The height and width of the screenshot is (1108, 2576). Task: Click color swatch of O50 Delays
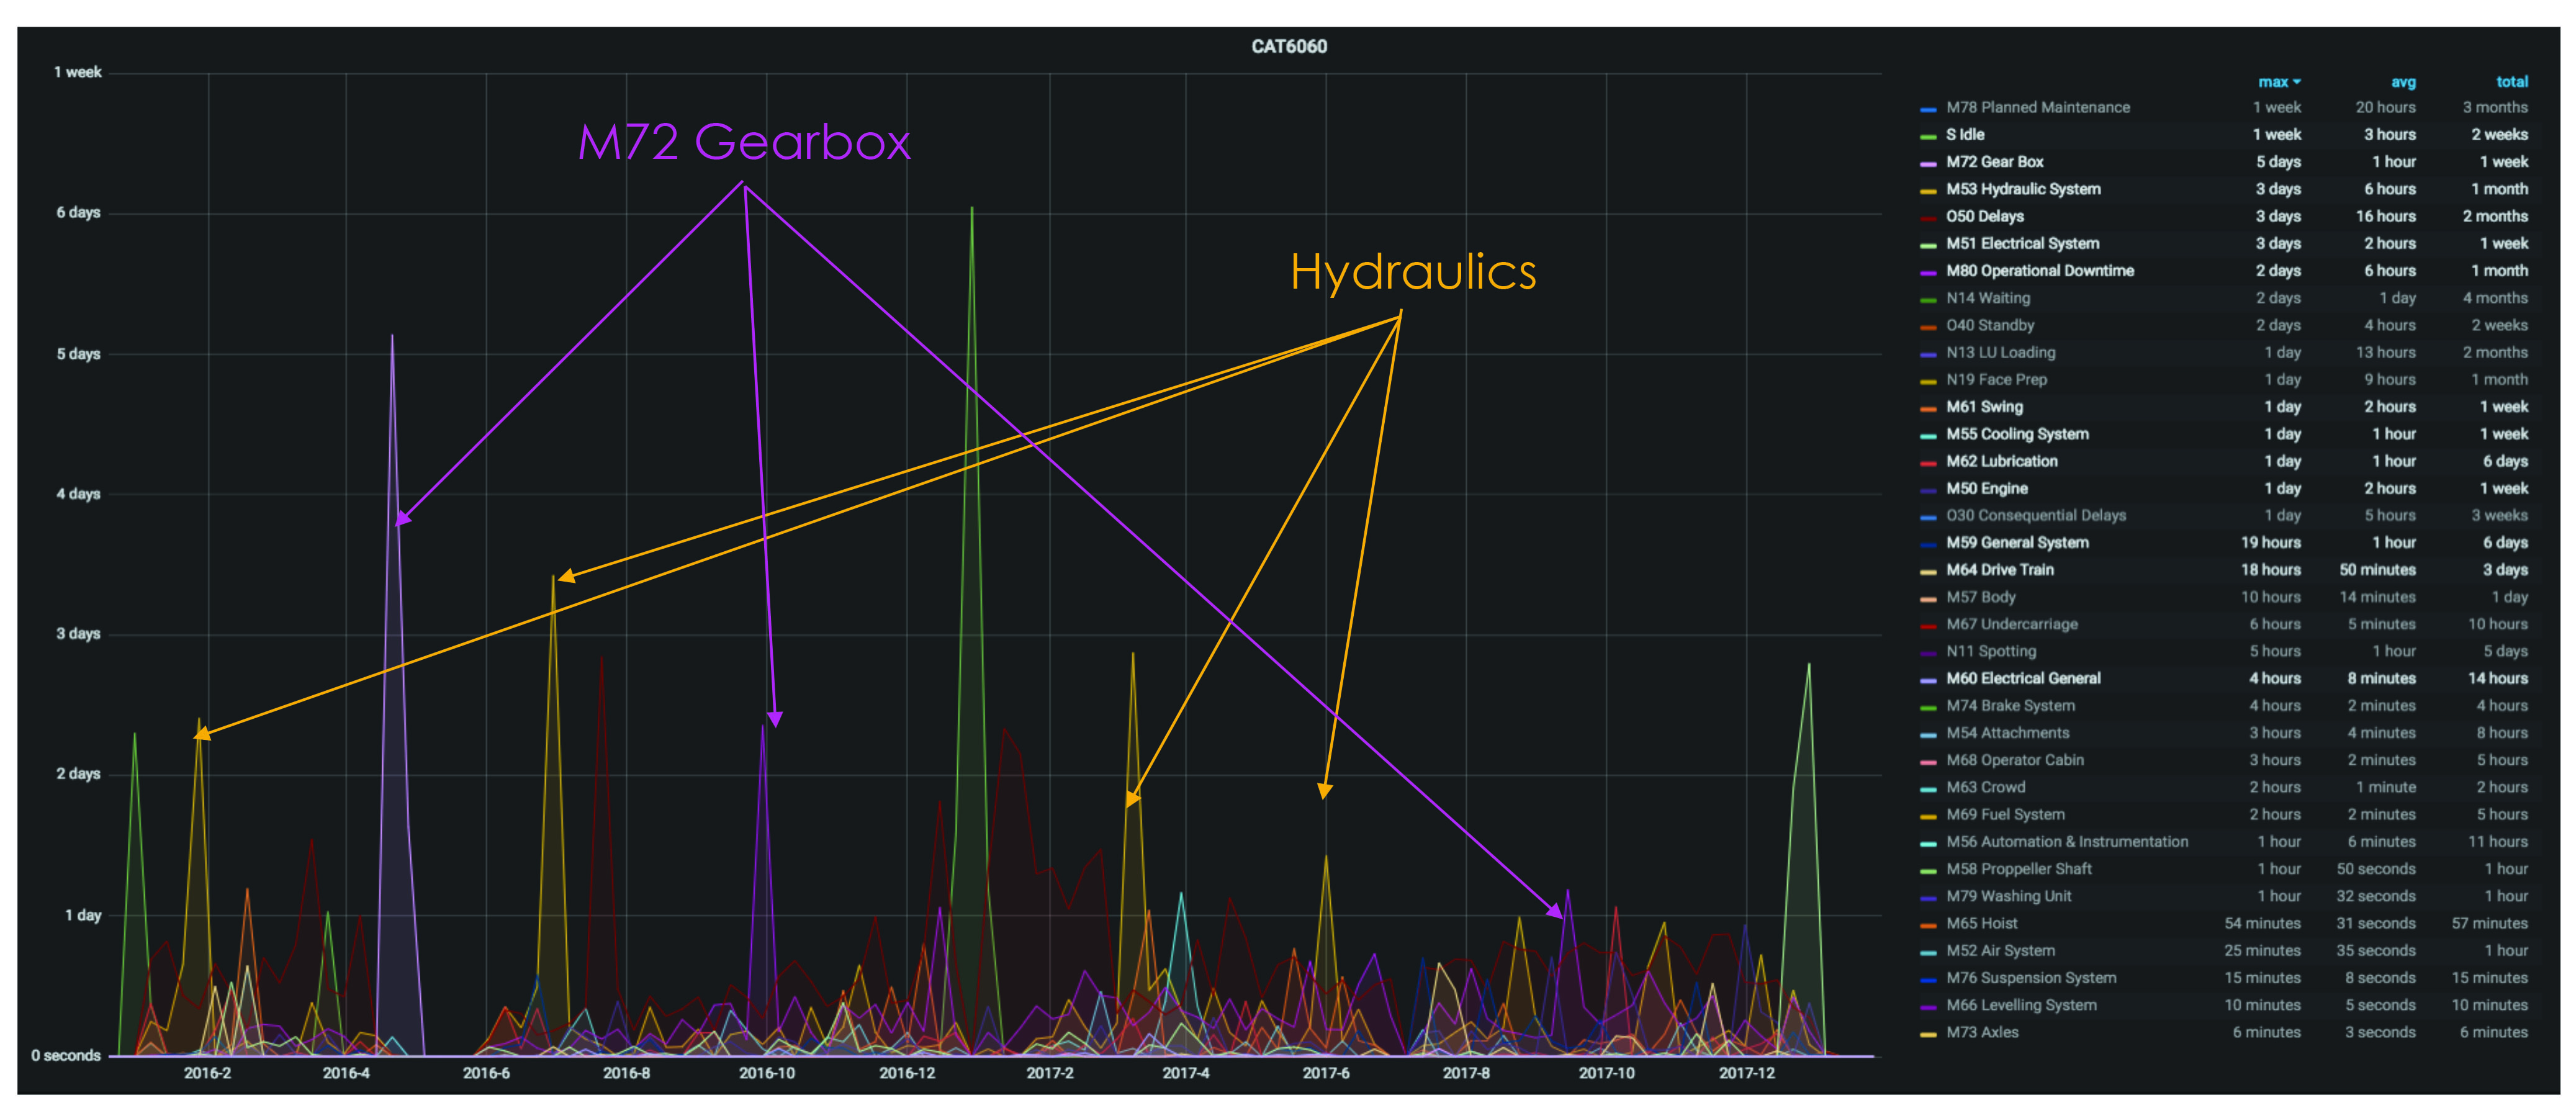click(1928, 218)
